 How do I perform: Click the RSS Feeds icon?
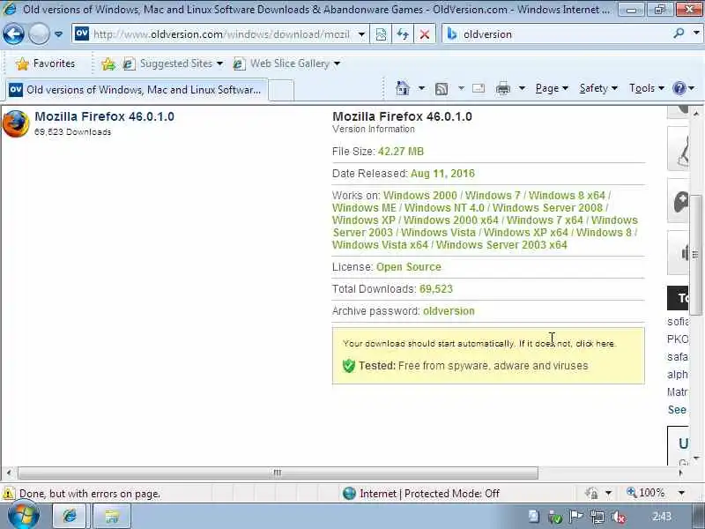(x=442, y=89)
